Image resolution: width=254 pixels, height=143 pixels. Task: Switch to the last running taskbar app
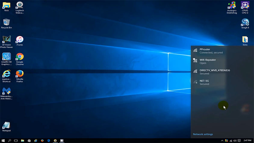point(62,141)
